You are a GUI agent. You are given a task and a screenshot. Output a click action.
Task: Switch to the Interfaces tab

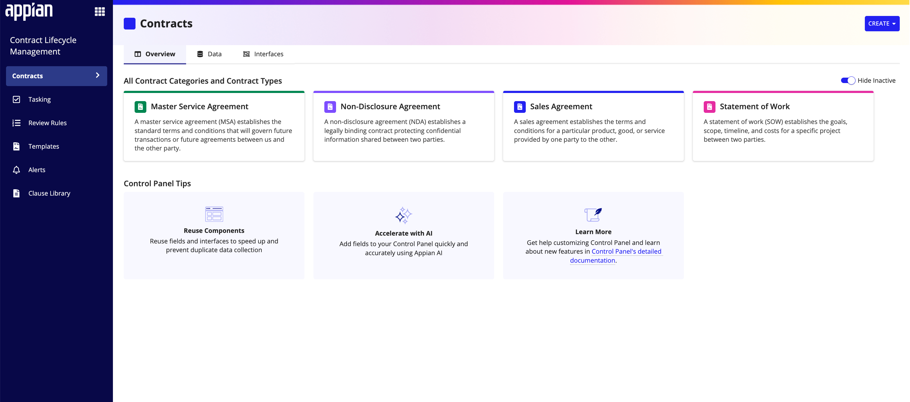tap(263, 54)
